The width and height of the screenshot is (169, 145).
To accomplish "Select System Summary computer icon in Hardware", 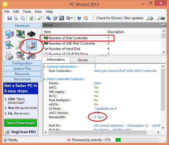I will [x=9, y=34].
